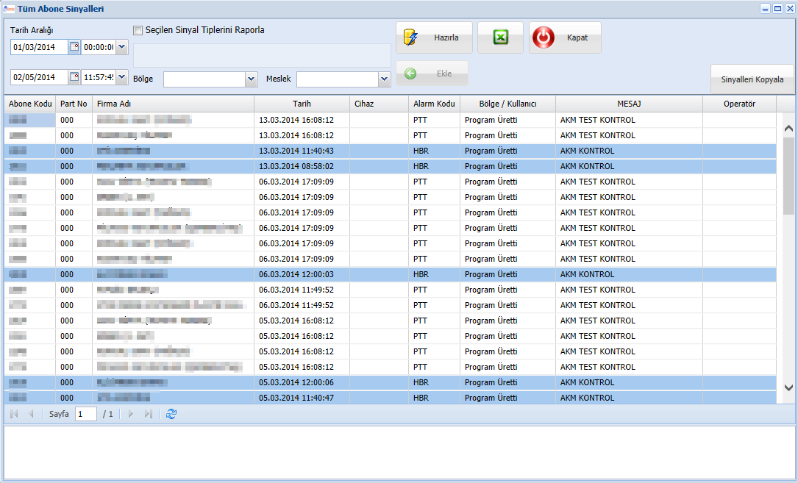Click the table vertical scrollbar thumb
The width and height of the screenshot is (798, 483).
[x=788, y=176]
